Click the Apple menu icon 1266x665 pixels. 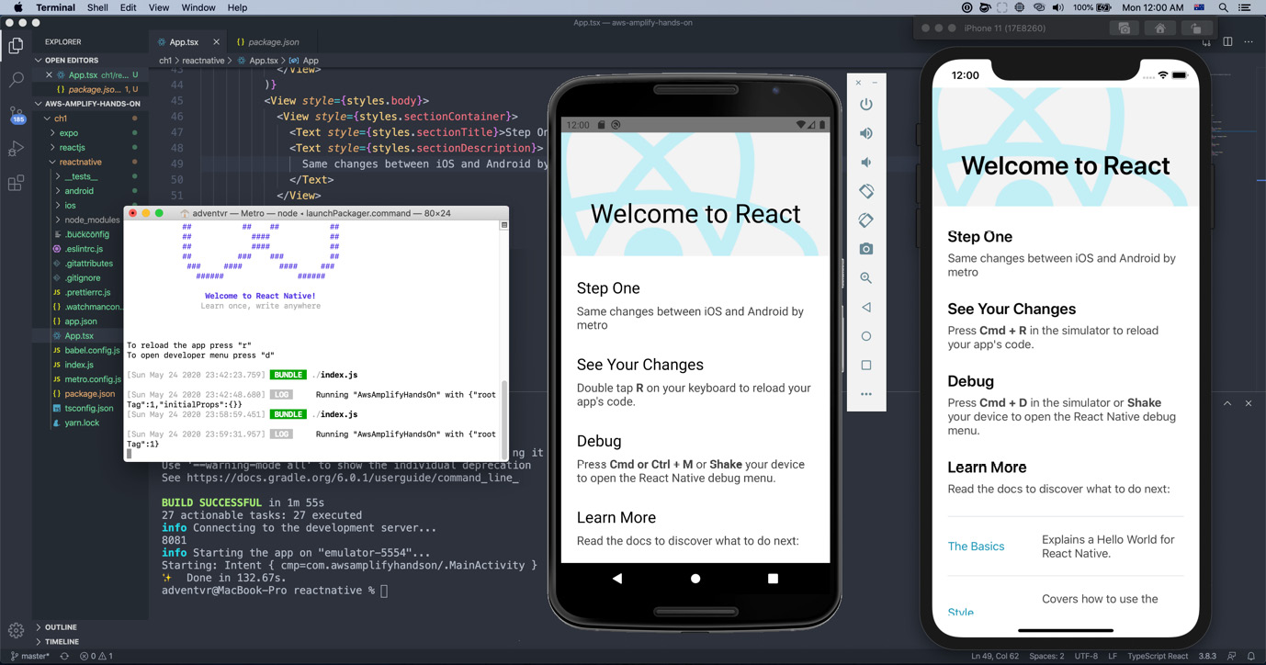click(x=17, y=7)
